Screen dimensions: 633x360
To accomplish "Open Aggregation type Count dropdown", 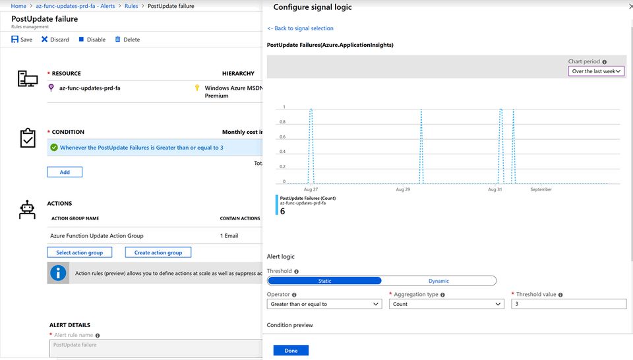I will tap(446, 304).
